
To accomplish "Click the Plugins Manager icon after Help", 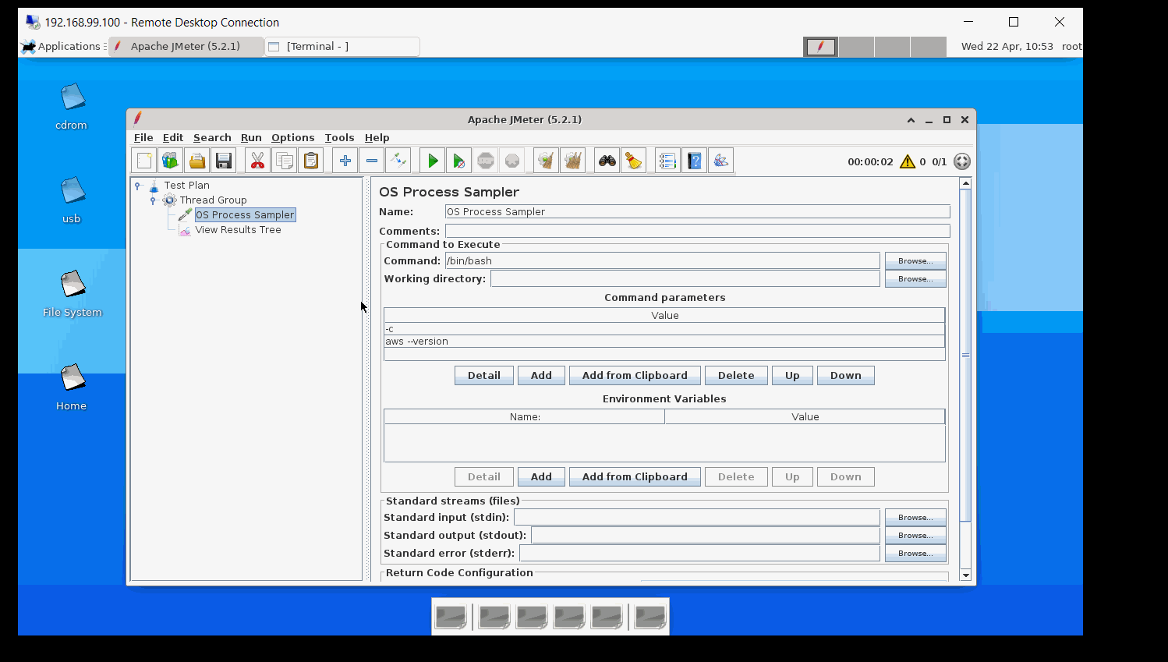I will pos(720,161).
